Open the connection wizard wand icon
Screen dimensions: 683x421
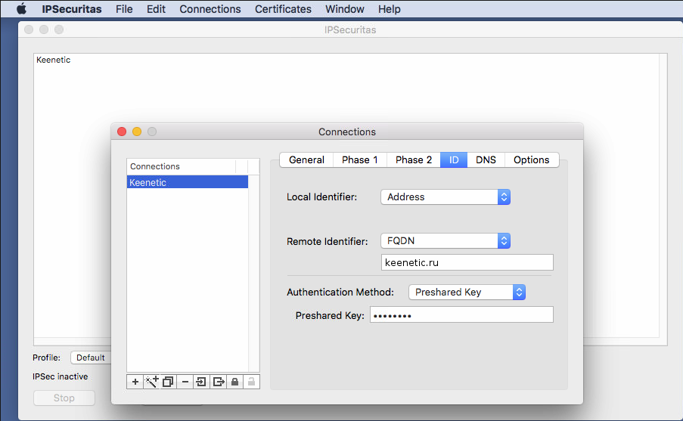151,382
